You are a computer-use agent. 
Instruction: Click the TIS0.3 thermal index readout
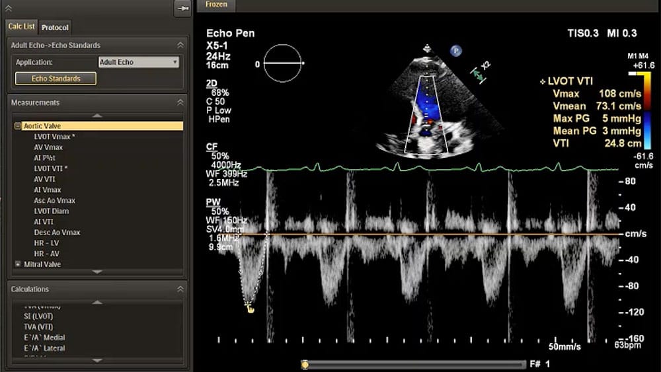[583, 33]
